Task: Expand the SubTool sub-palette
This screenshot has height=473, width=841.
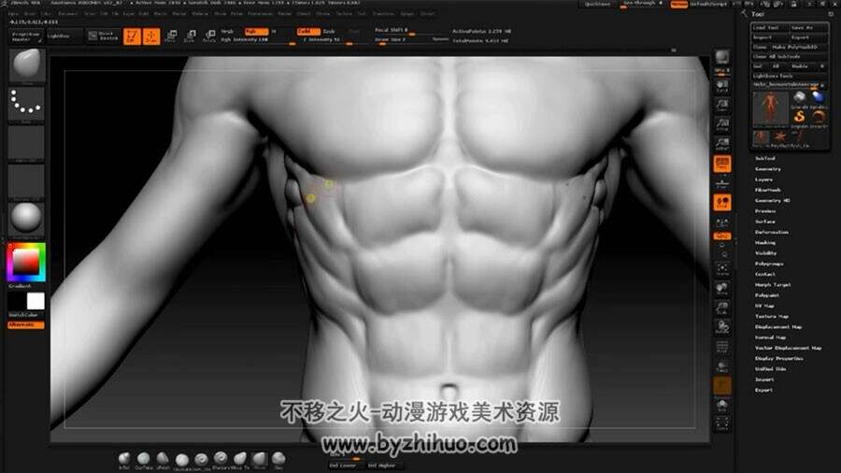Action: (765, 158)
